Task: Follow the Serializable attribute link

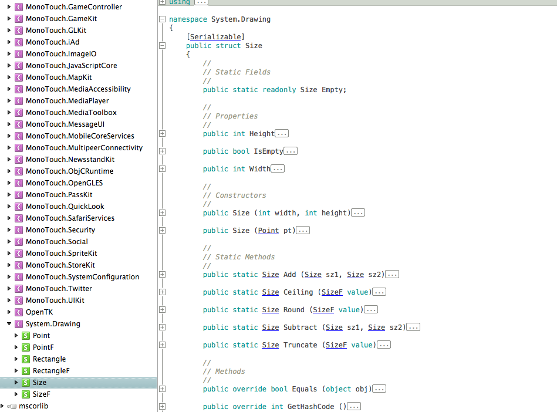Action: click(x=215, y=37)
